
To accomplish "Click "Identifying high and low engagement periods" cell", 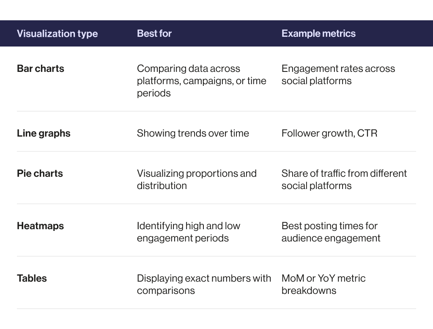I will [x=188, y=232].
